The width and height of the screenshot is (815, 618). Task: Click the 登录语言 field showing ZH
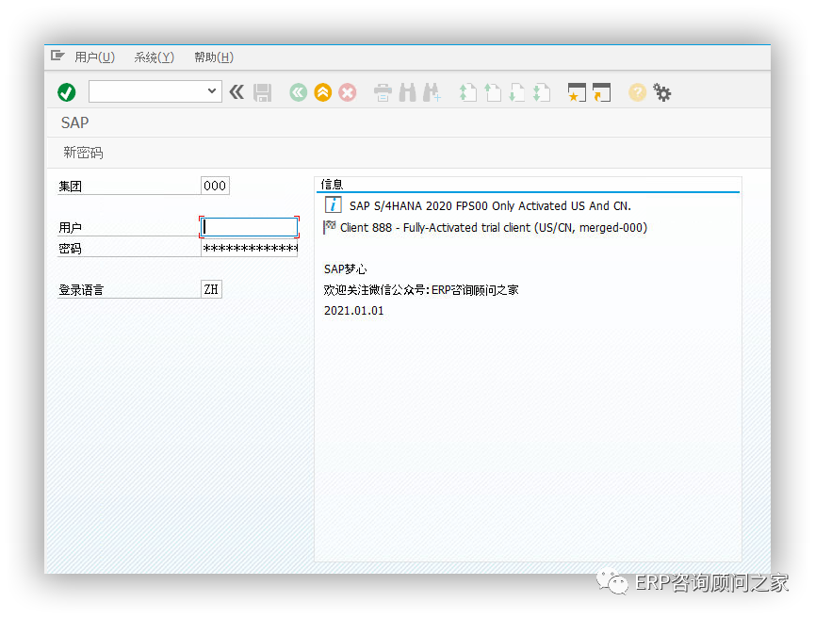[211, 289]
